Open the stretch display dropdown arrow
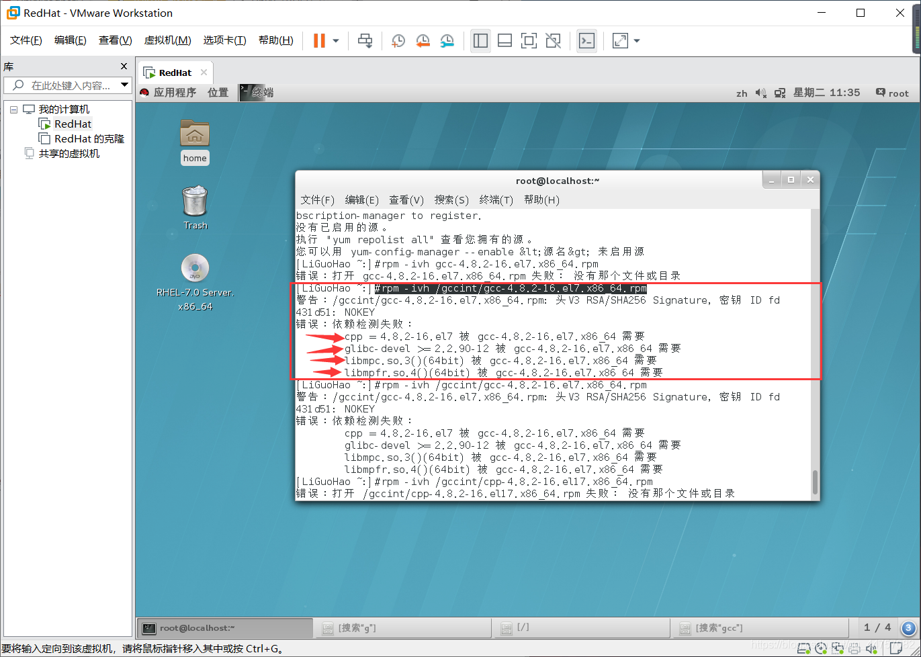This screenshot has width=921, height=657. 637,41
